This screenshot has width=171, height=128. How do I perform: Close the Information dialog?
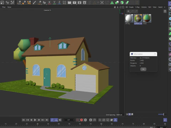[x=155, y=54]
